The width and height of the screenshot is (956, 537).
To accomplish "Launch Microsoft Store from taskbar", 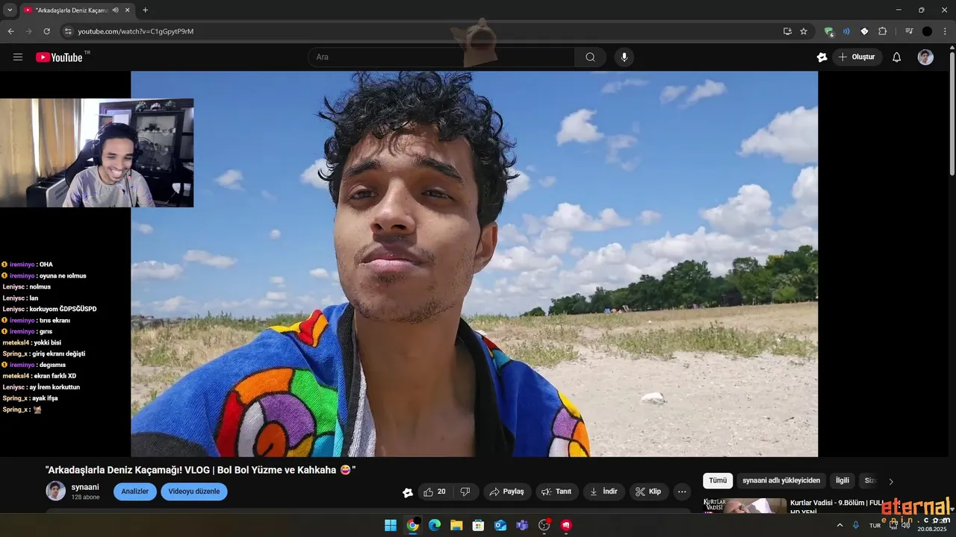I will pos(478,525).
